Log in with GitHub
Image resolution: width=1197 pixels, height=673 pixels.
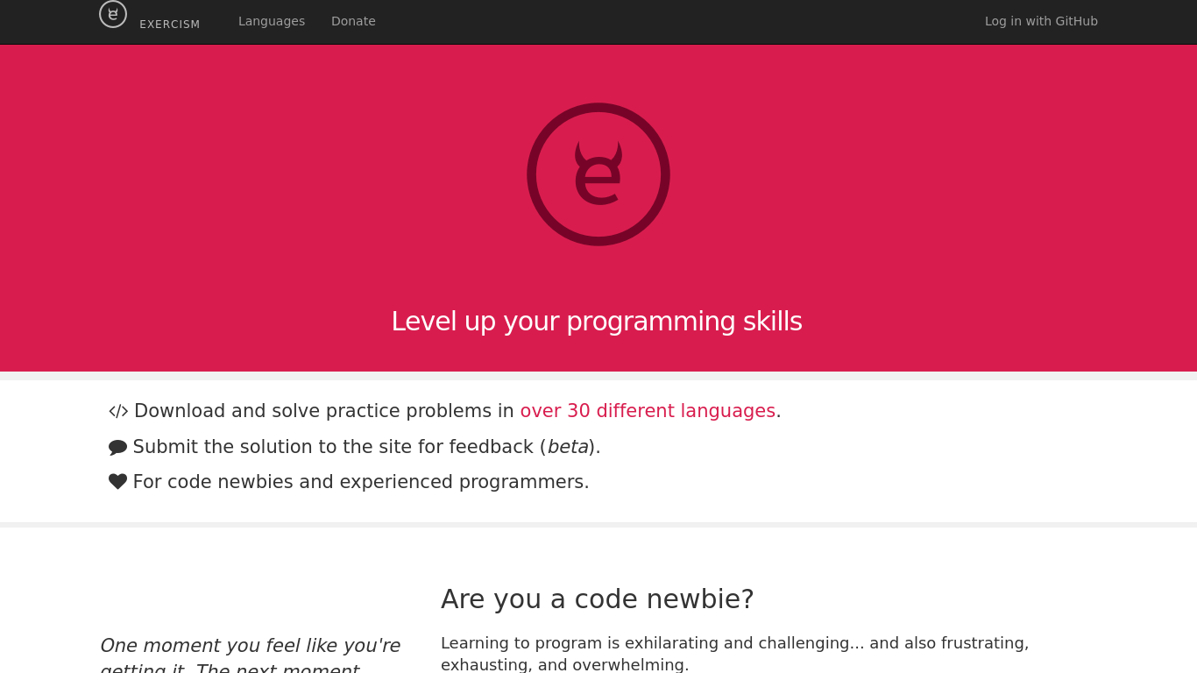point(1041,21)
